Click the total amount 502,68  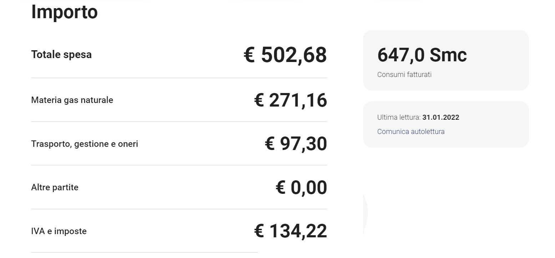pos(294,55)
